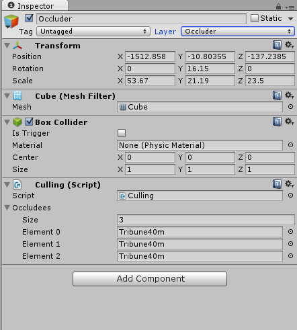Click the None (Physic Material) field

pyautogui.click(x=200, y=145)
